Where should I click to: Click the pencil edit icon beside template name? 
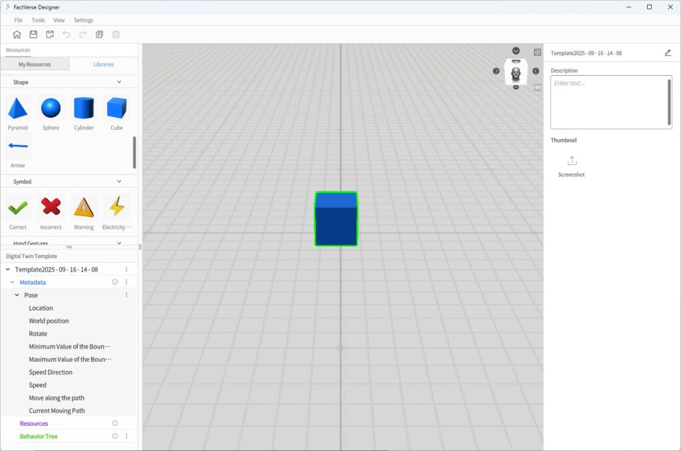(x=668, y=53)
